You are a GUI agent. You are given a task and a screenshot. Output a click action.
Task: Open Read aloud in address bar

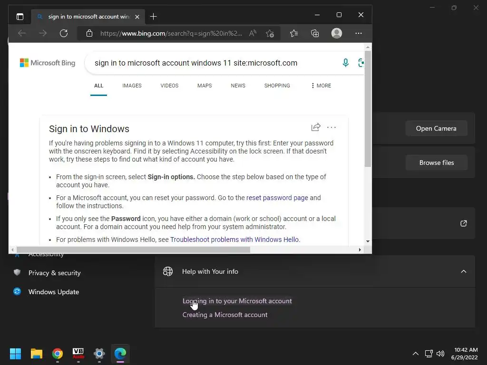click(x=253, y=33)
